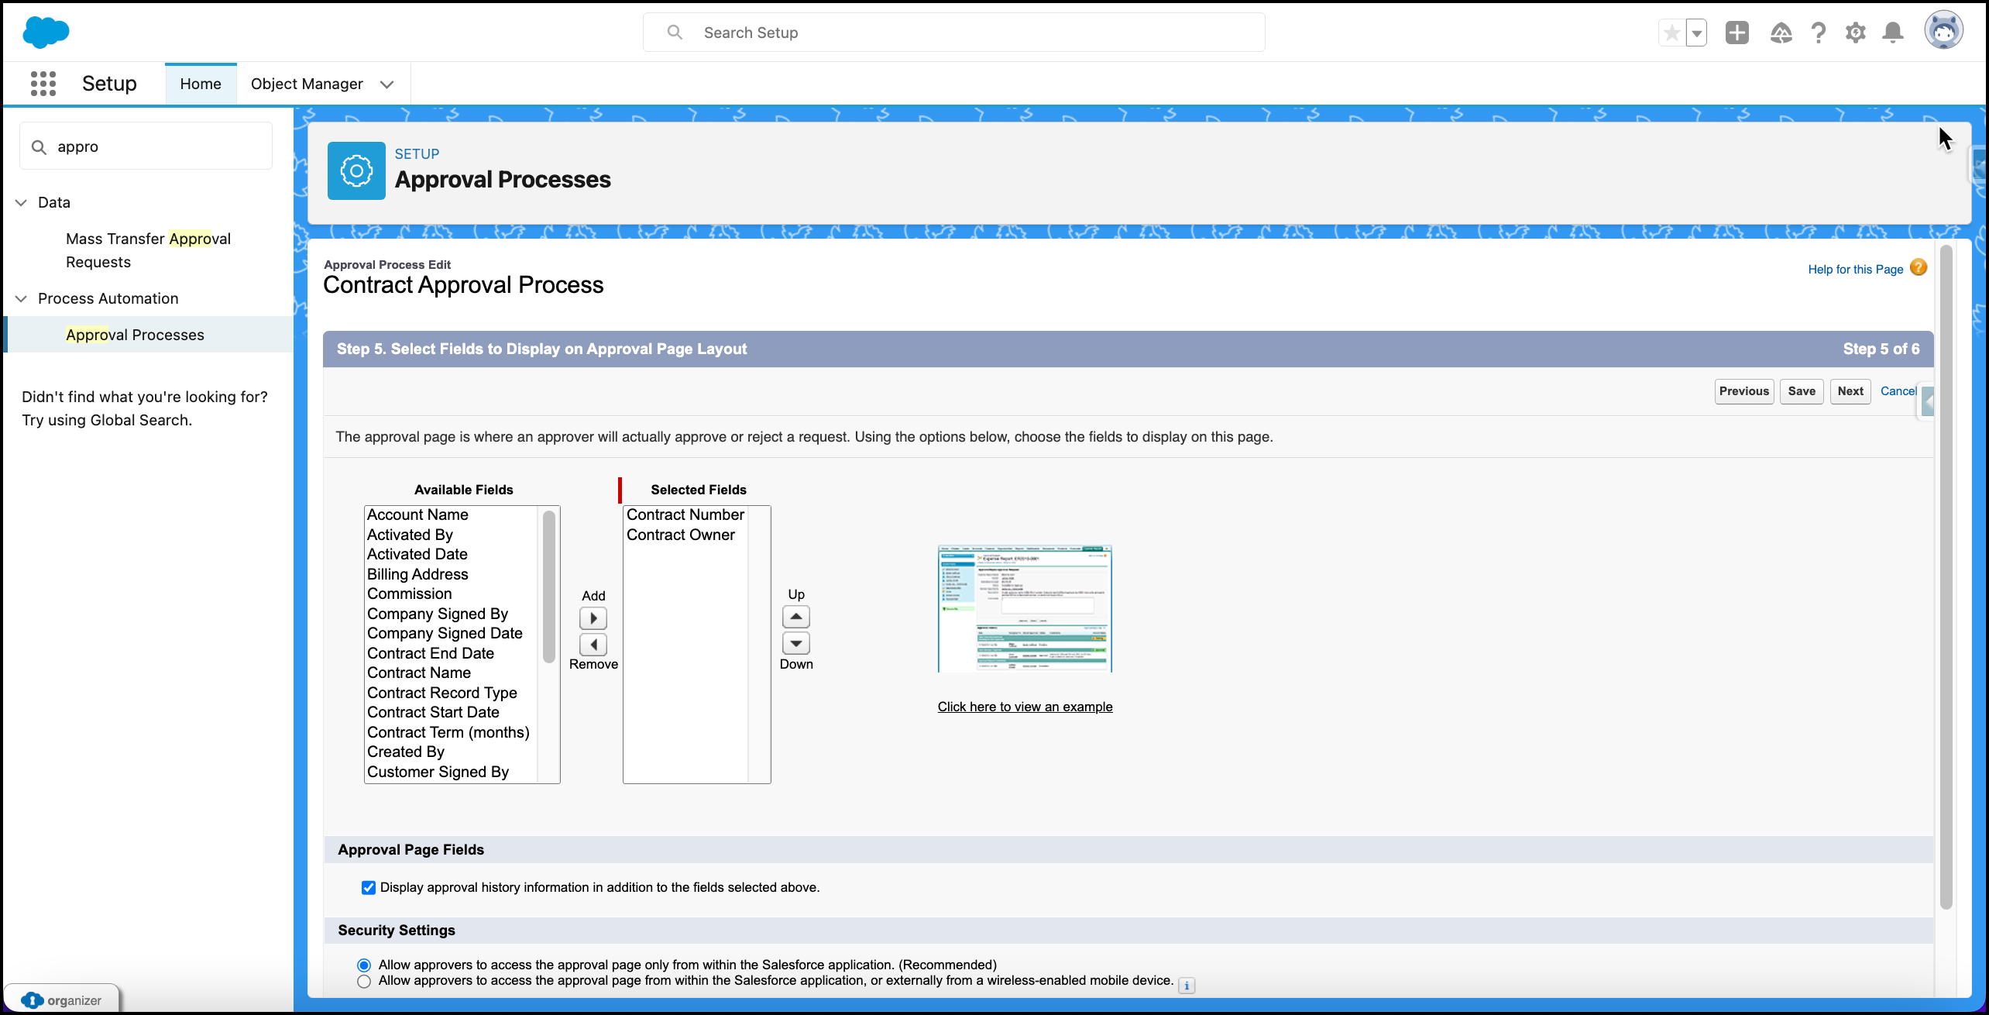This screenshot has width=1989, height=1015.
Task: Open the approval page example thumbnail
Action: (x=1025, y=609)
